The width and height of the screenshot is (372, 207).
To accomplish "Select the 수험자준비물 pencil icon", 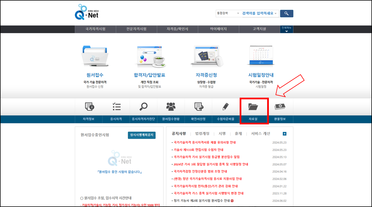I will tap(225, 107).
